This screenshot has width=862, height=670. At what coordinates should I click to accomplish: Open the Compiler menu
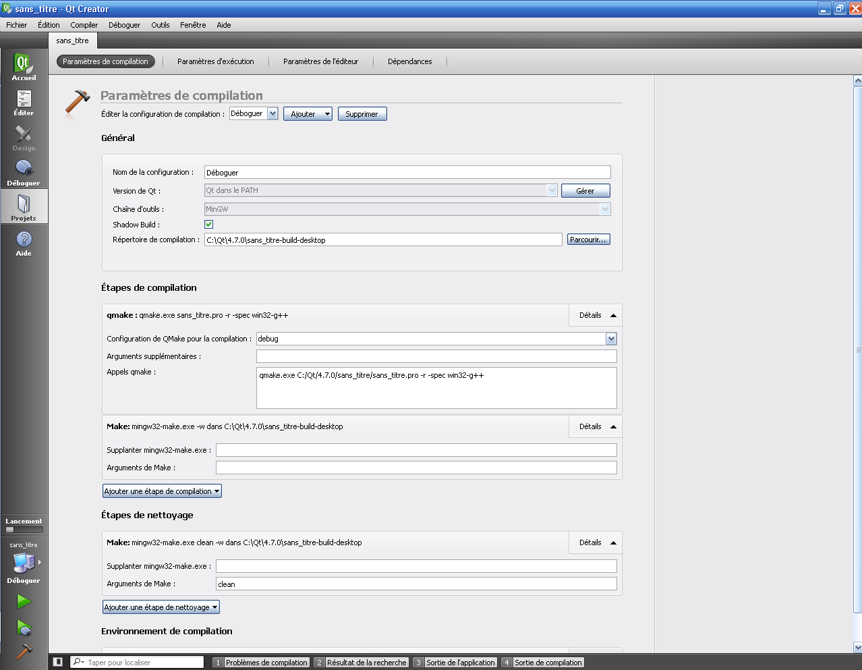[84, 25]
